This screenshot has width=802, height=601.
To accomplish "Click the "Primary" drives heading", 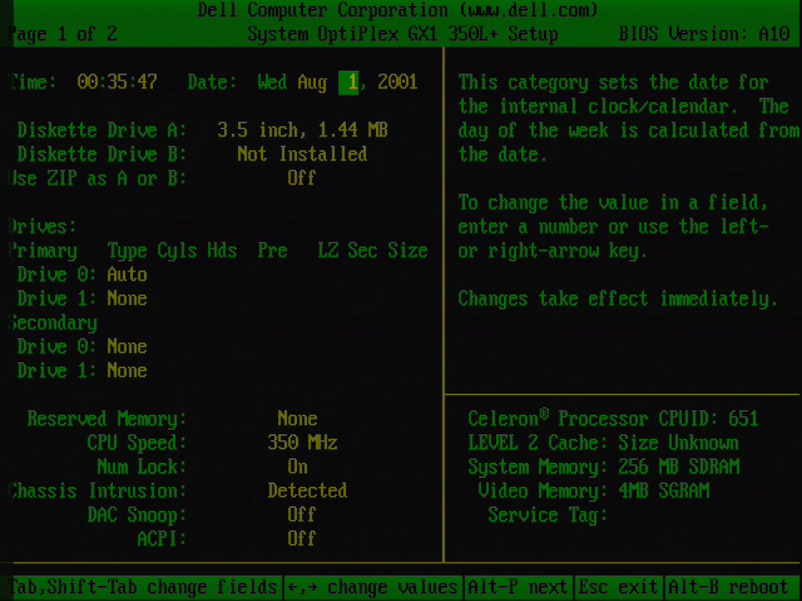I will (x=43, y=250).
